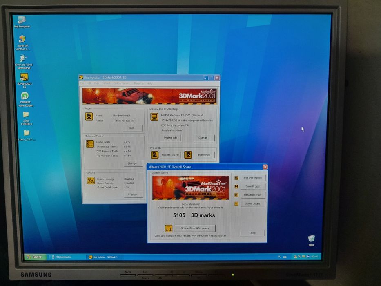This screenshot has height=286, width=381.
Task: Switch to Bez tytułu - 3DMark2 taskbar button
Action: point(105,257)
